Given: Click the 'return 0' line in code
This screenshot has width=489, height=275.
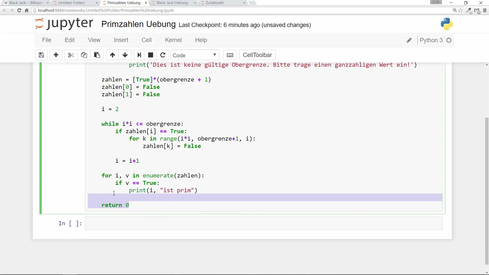Looking at the screenshot, I should [115, 205].
